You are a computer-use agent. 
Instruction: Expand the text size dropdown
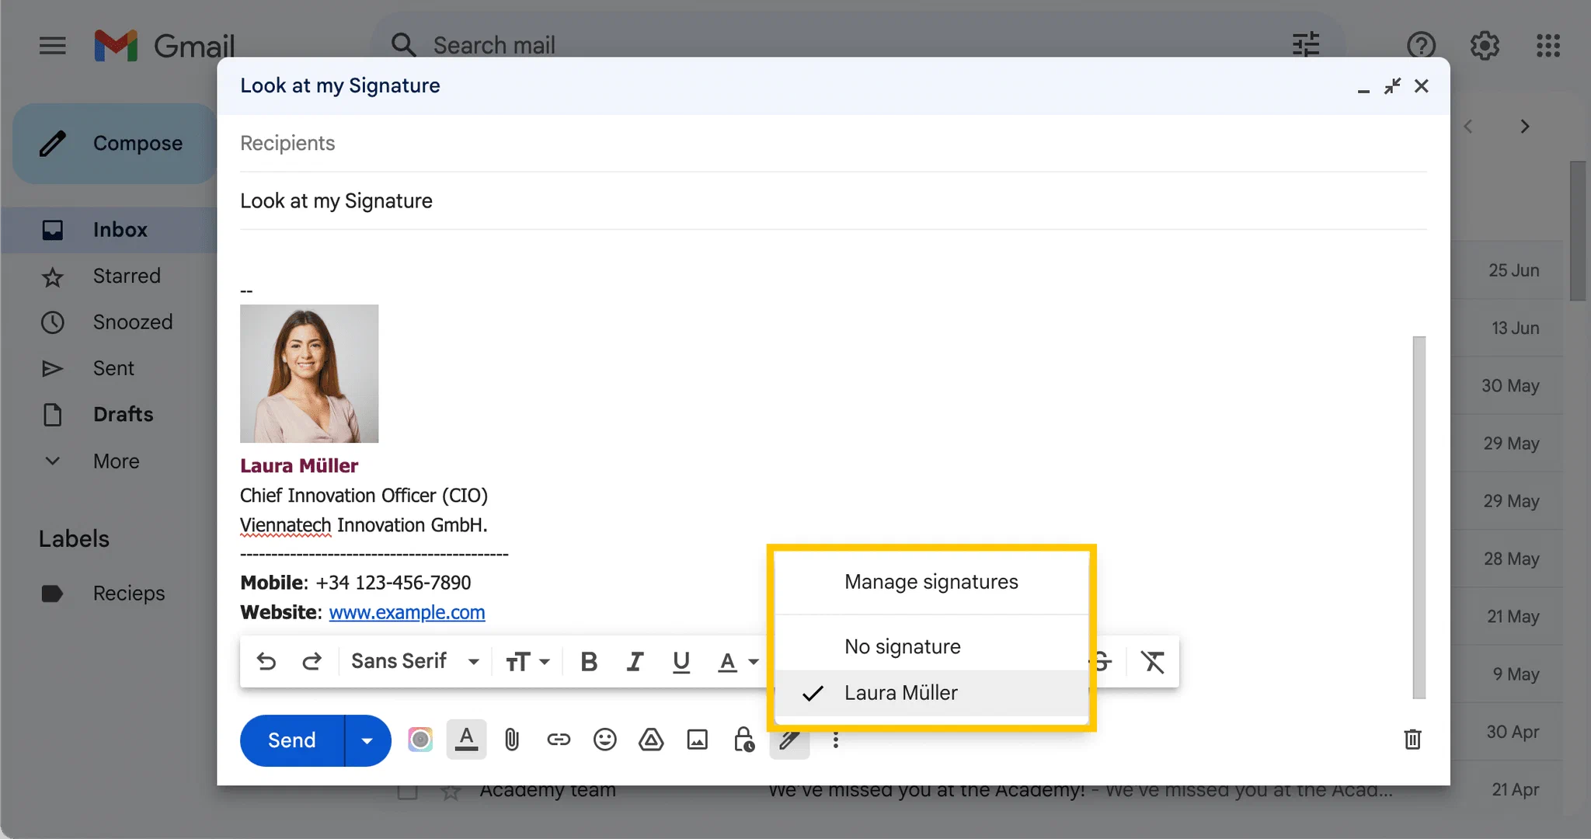pos(527,662)
